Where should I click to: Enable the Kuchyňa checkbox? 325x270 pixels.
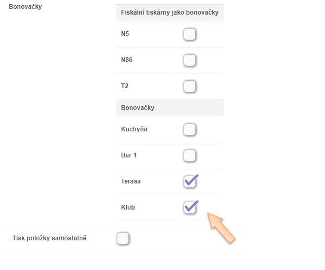[189, 129]
